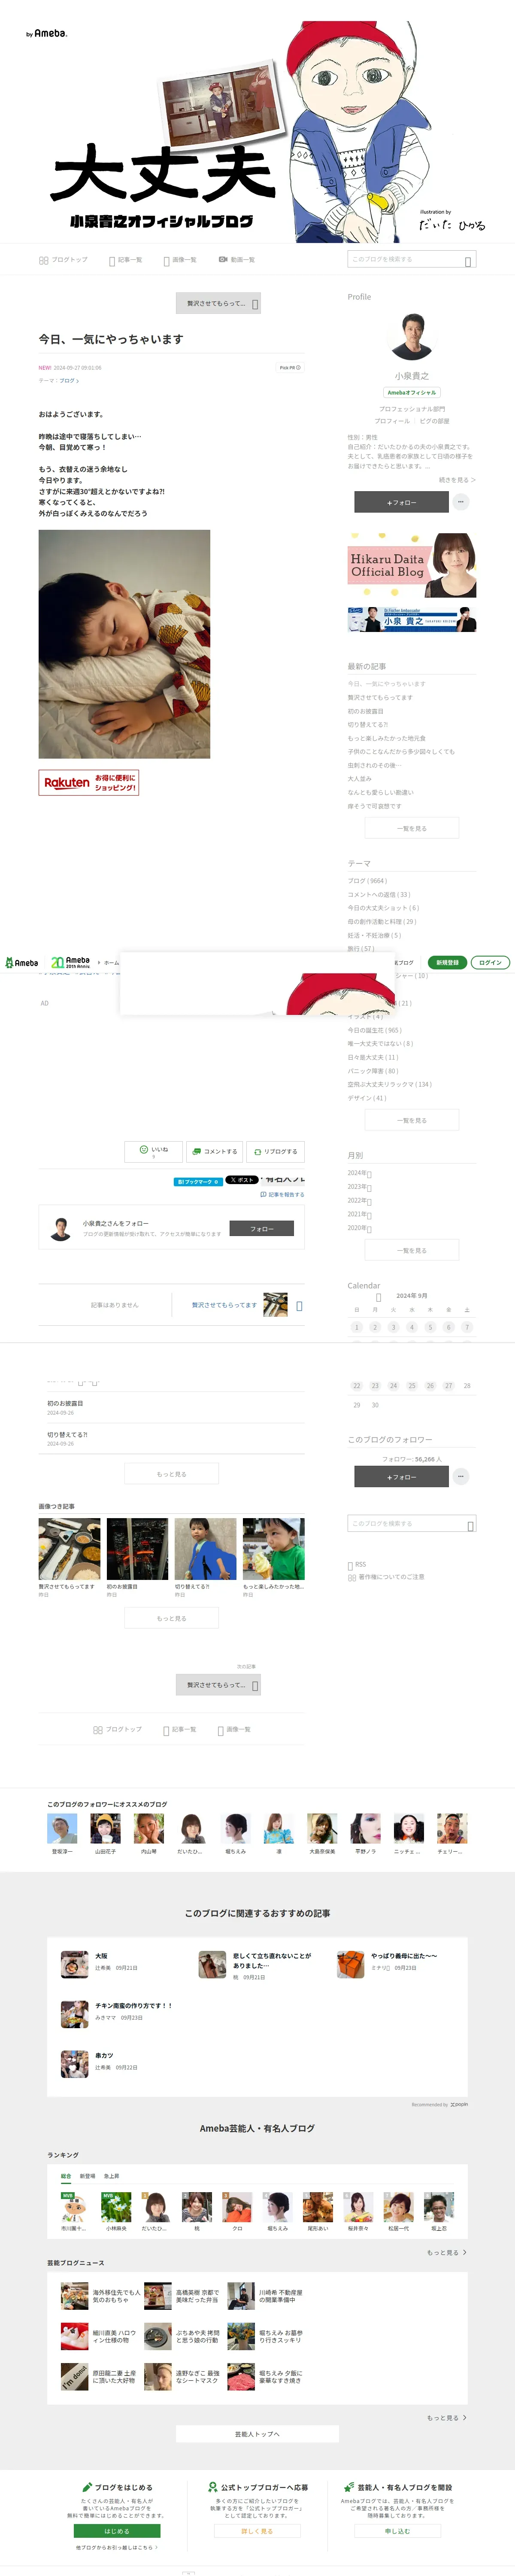The height and width of the screenshot is (2576, 515).
Task: Click the 記事を報告する link
Action: pos(282,1194)
